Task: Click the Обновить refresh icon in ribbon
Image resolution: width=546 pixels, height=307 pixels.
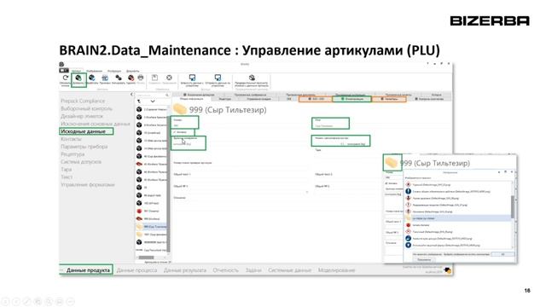Action: 66,78
